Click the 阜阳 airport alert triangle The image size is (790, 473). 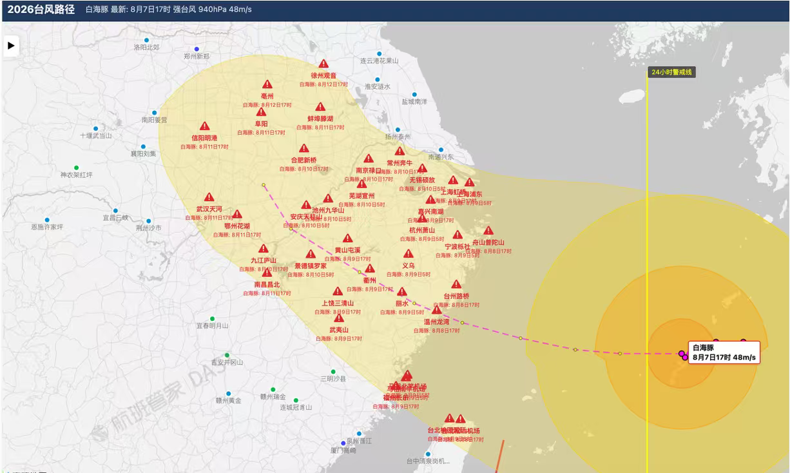(261, 112)
